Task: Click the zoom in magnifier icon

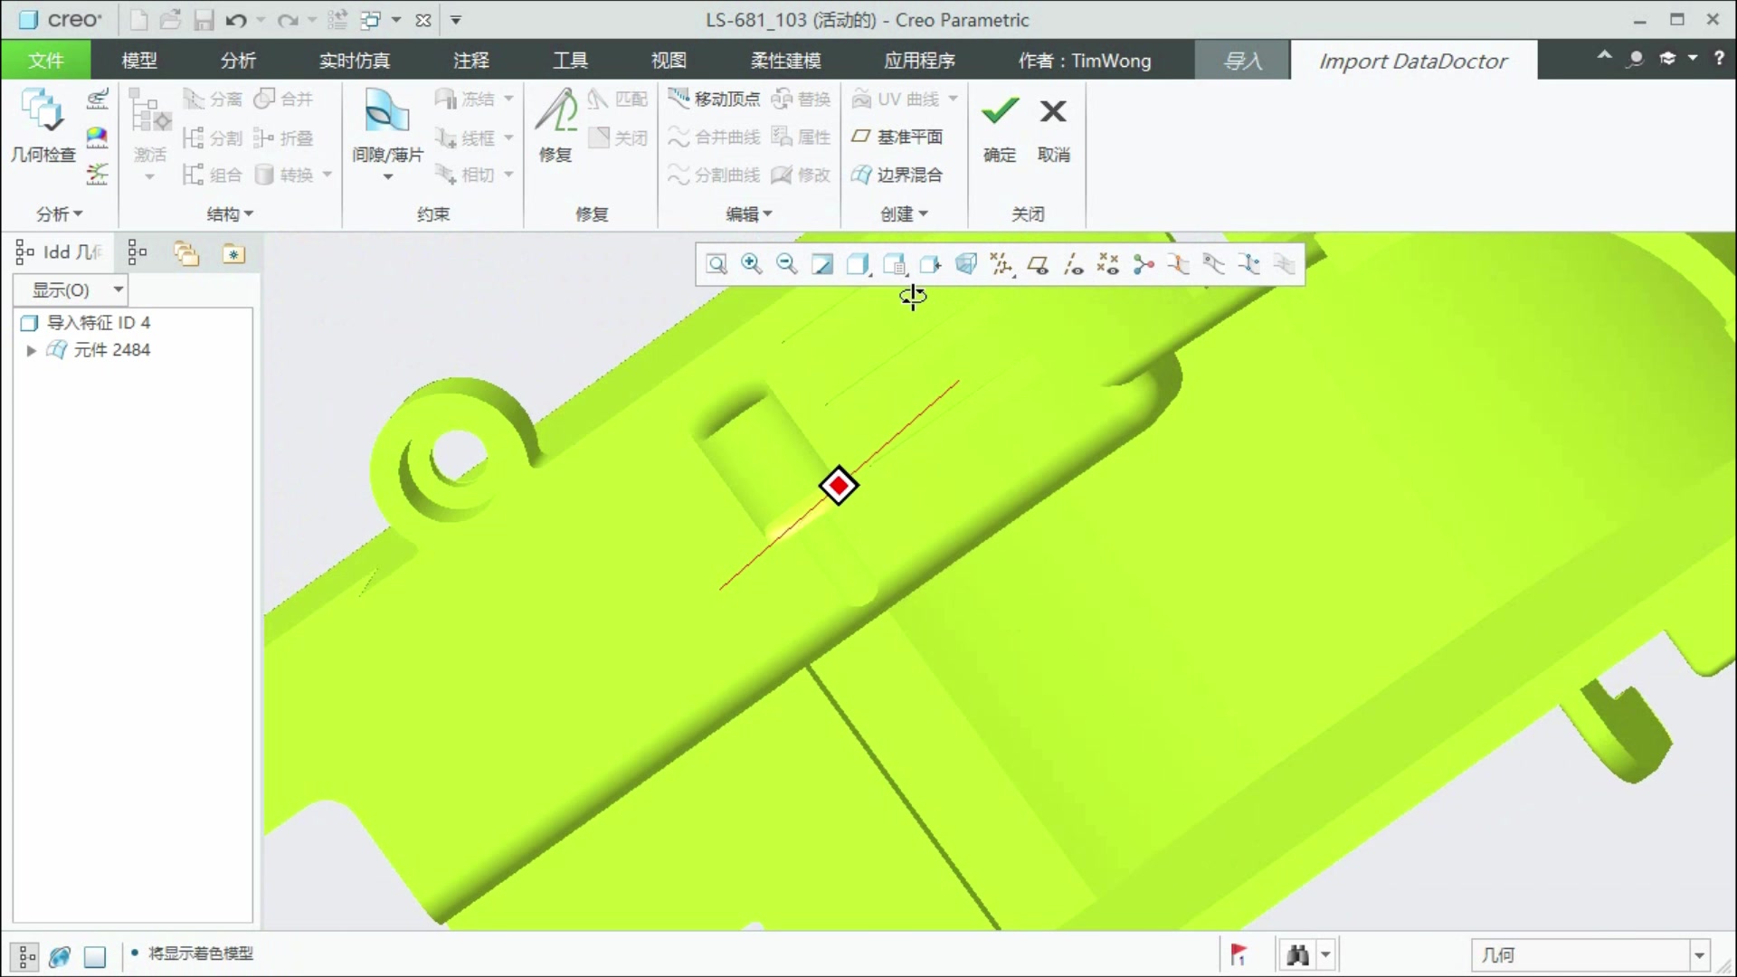Action: click(x=751, y=264)
